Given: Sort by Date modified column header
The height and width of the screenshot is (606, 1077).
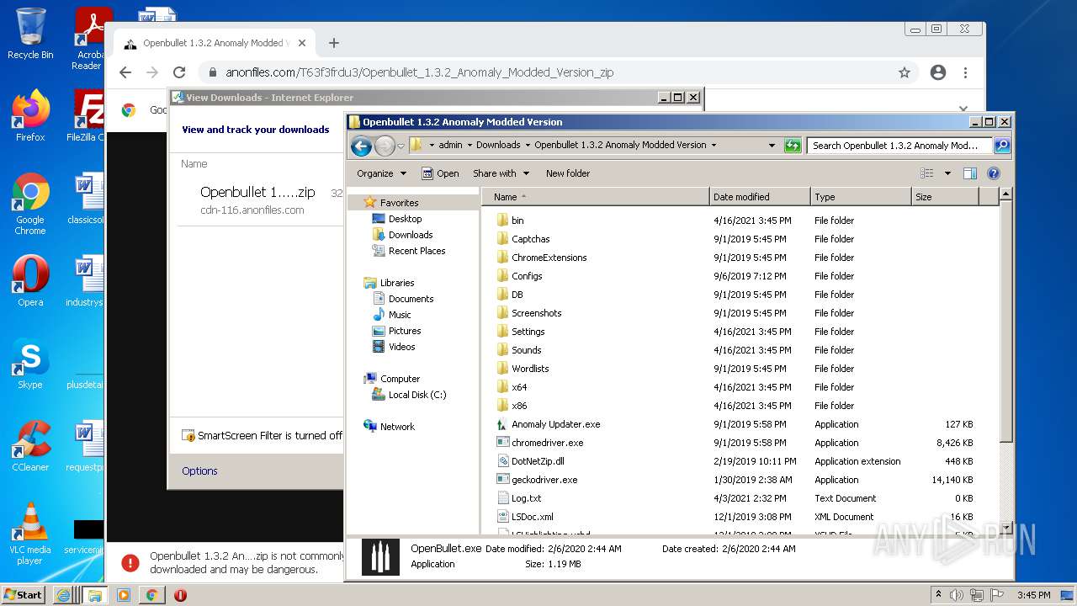Looking at the screenshot, I should click(x=760, y=197).
